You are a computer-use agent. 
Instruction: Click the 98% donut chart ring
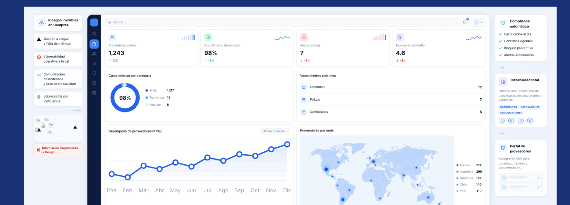[x=125, y=98]
